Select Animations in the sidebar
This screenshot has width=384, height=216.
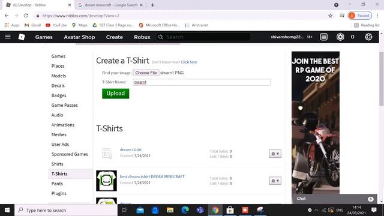click(63, 125)
